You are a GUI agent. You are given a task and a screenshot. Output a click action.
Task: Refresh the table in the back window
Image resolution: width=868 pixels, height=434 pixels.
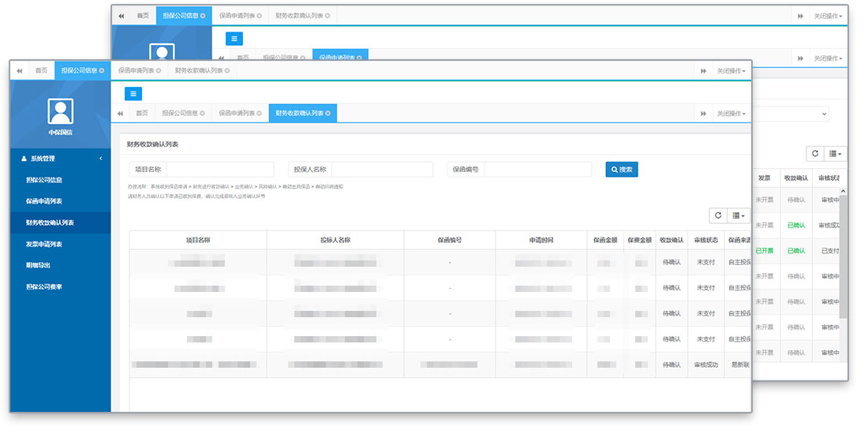click(815, 153)
